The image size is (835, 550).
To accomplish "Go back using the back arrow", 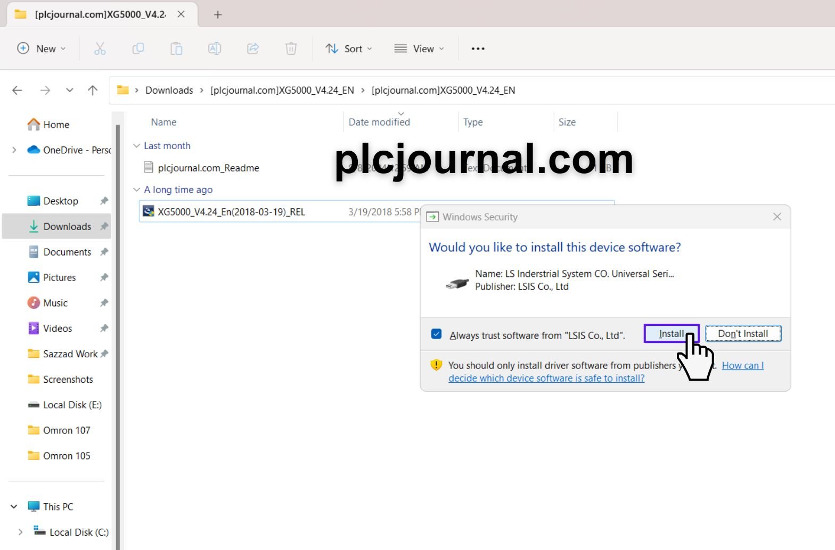I will [x=18, y=91].
